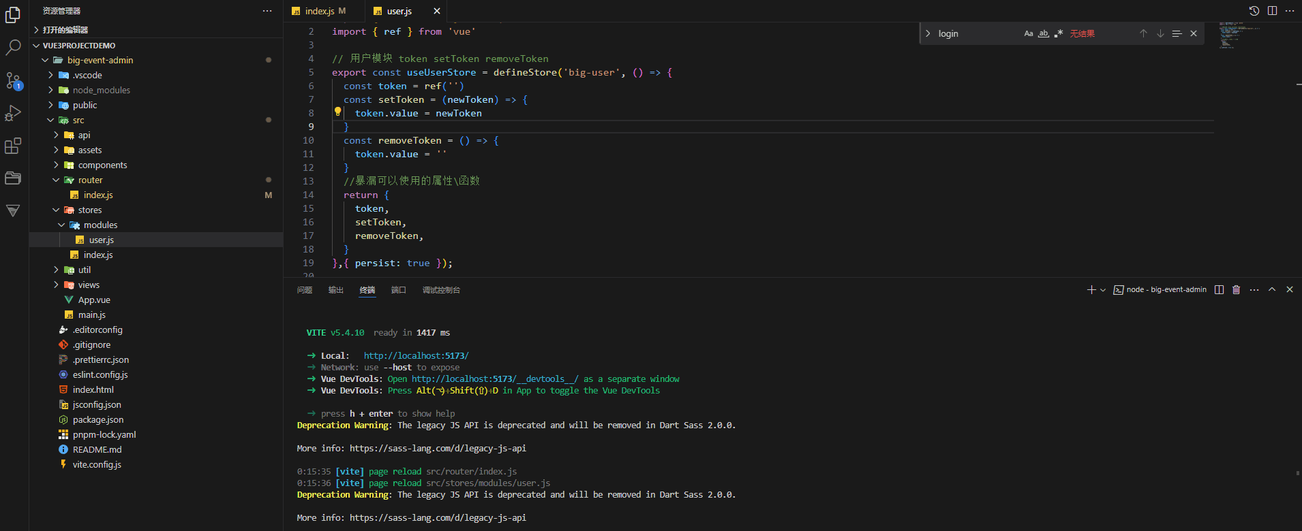
Task: Switch to the 调试控制台 panel tab
Action: 441,290
